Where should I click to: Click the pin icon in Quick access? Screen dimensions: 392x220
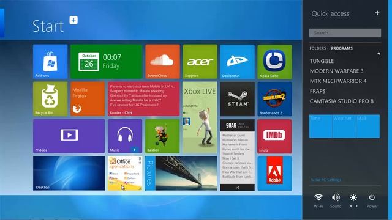coord(379,53)
